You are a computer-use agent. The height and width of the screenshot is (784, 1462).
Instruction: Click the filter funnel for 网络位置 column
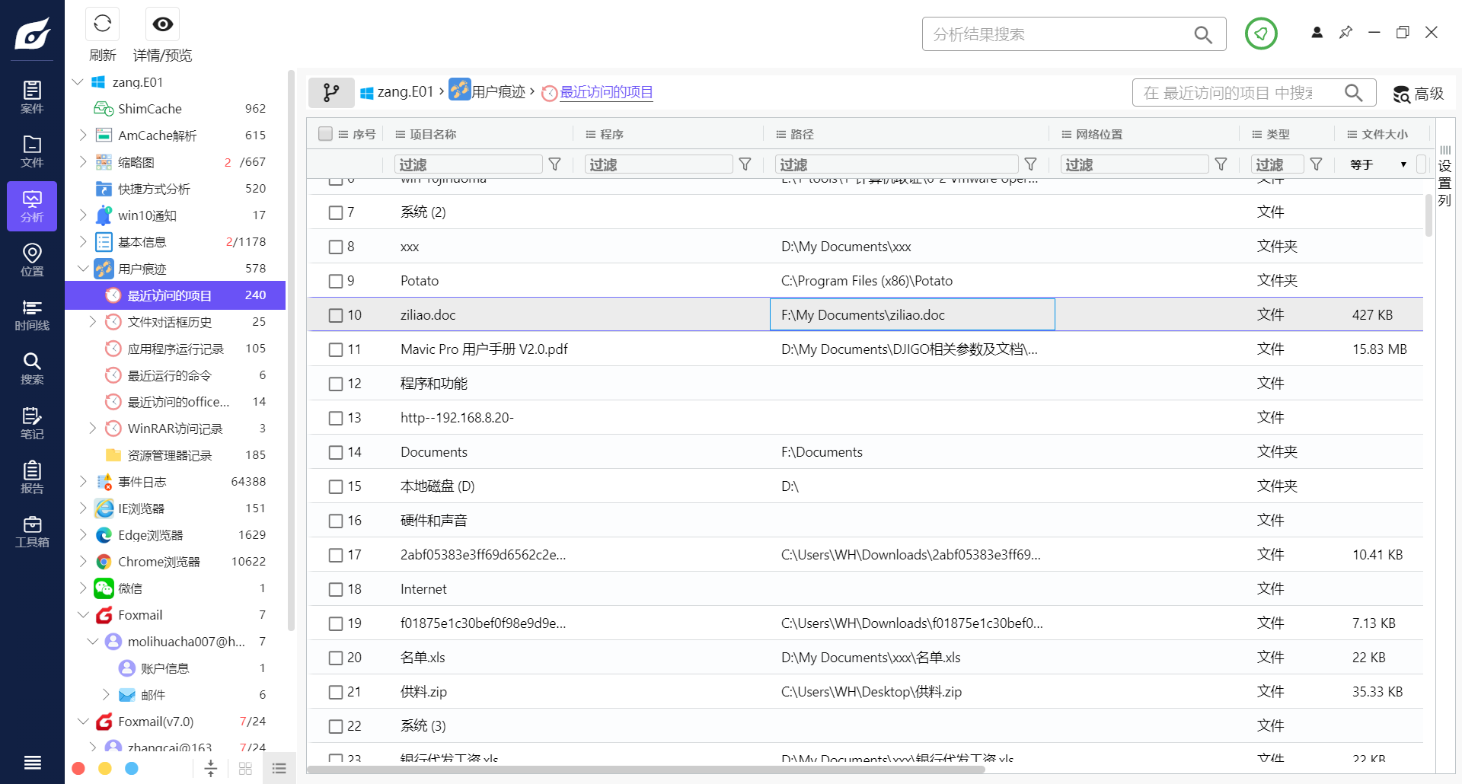coord(1221,164)
